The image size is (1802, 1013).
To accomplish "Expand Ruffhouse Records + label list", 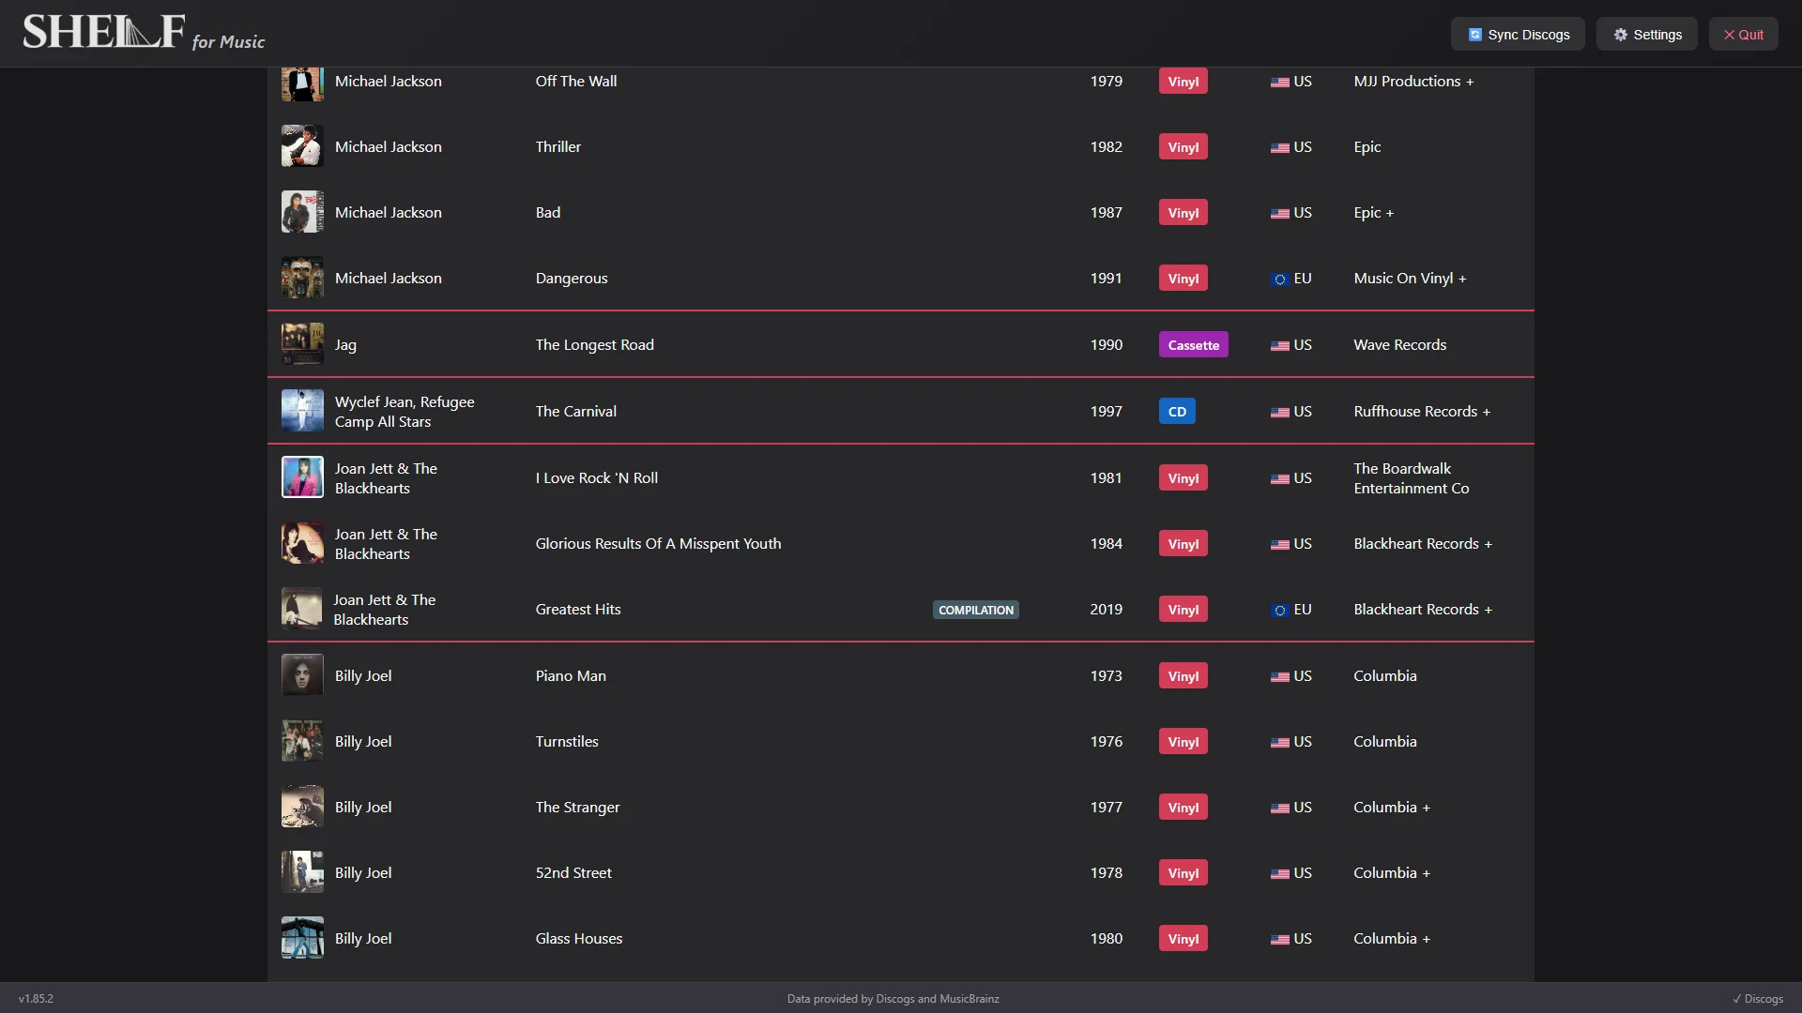I will pos(1422,412).
